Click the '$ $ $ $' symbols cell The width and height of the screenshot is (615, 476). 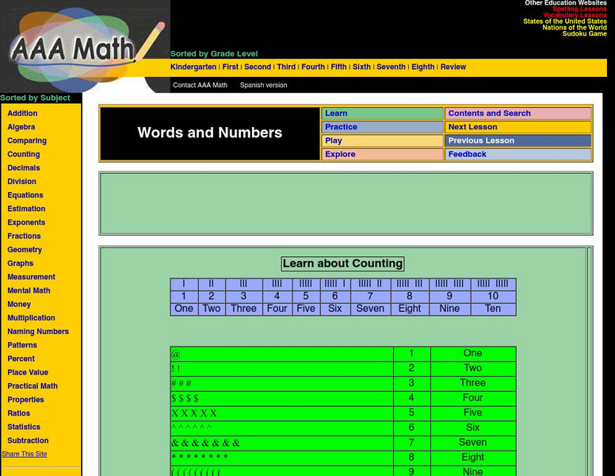click(x=282, y=398)
